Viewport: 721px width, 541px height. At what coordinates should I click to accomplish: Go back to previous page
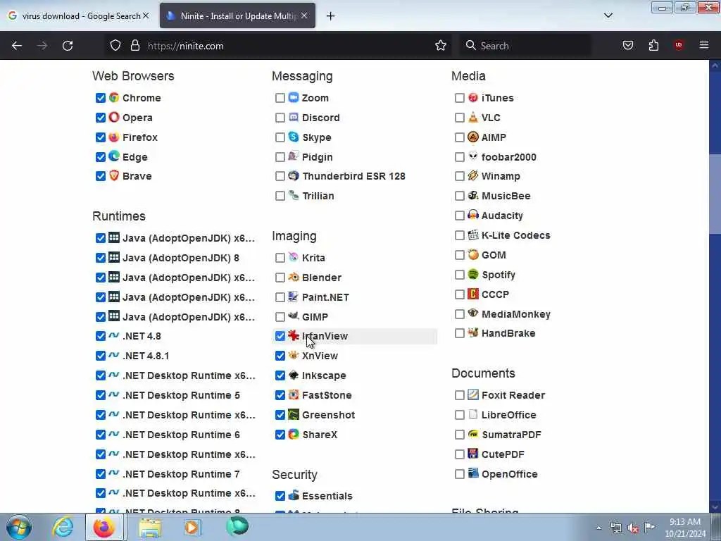[17, 46]
